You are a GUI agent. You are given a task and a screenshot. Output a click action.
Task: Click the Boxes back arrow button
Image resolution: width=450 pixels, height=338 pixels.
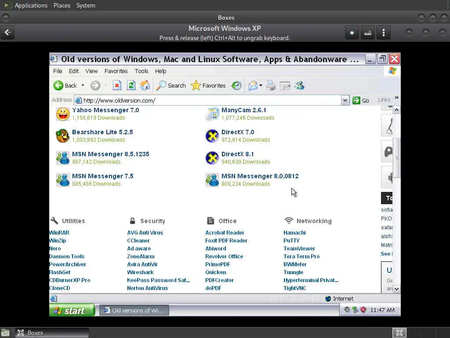(x=8, y=32)
